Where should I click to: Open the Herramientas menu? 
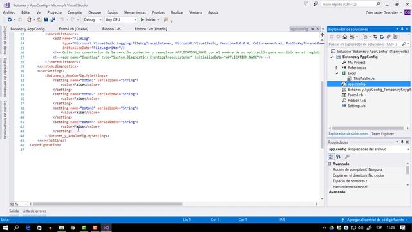135,12
